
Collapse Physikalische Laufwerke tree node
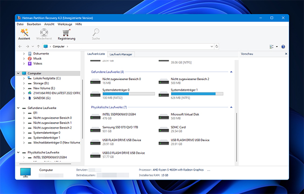(x=18, y=152)
